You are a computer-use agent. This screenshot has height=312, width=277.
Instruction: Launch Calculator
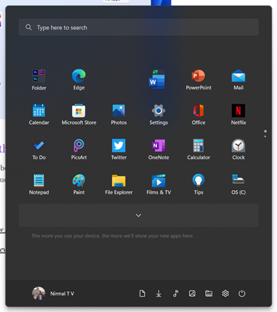(198, 149)
